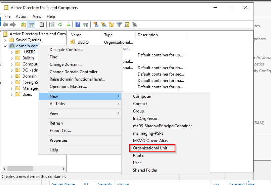Viewport: 271px width, 185px height.
Task: Select Computer in New submenu
Action: pyautogui.click(x=166, y=96)
